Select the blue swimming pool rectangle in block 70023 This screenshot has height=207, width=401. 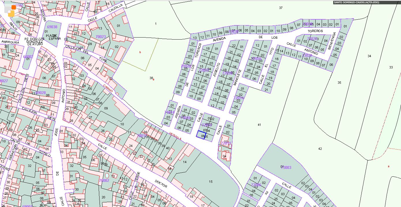110,53
